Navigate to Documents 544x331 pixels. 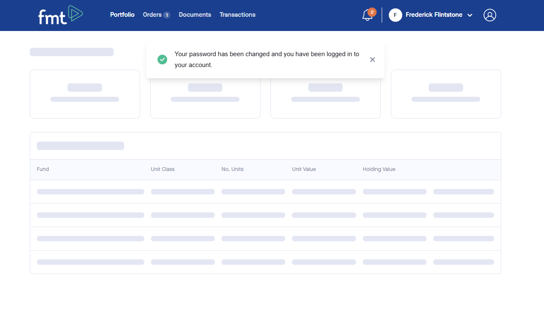point(195,15)
